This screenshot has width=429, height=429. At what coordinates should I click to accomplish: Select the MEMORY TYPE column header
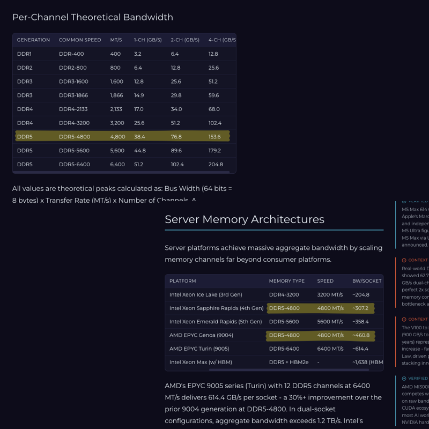[x=286, y=281]
